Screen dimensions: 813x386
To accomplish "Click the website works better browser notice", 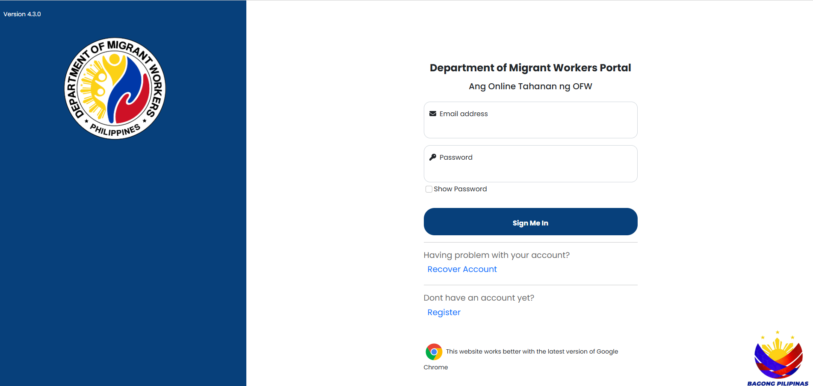I will (532, 352).
